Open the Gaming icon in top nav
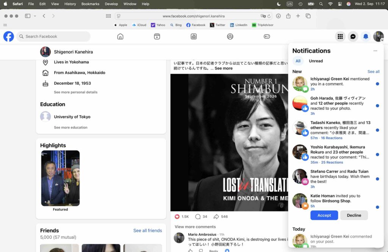 click(267, 37)
